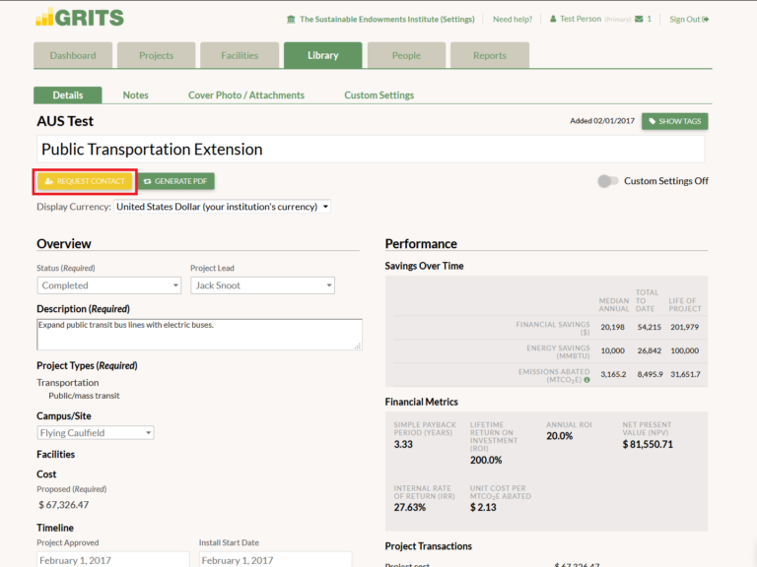The width and height of the screenshot is (757, 567).
Task: Switch to the Notes tab
Action: point(135,95)
